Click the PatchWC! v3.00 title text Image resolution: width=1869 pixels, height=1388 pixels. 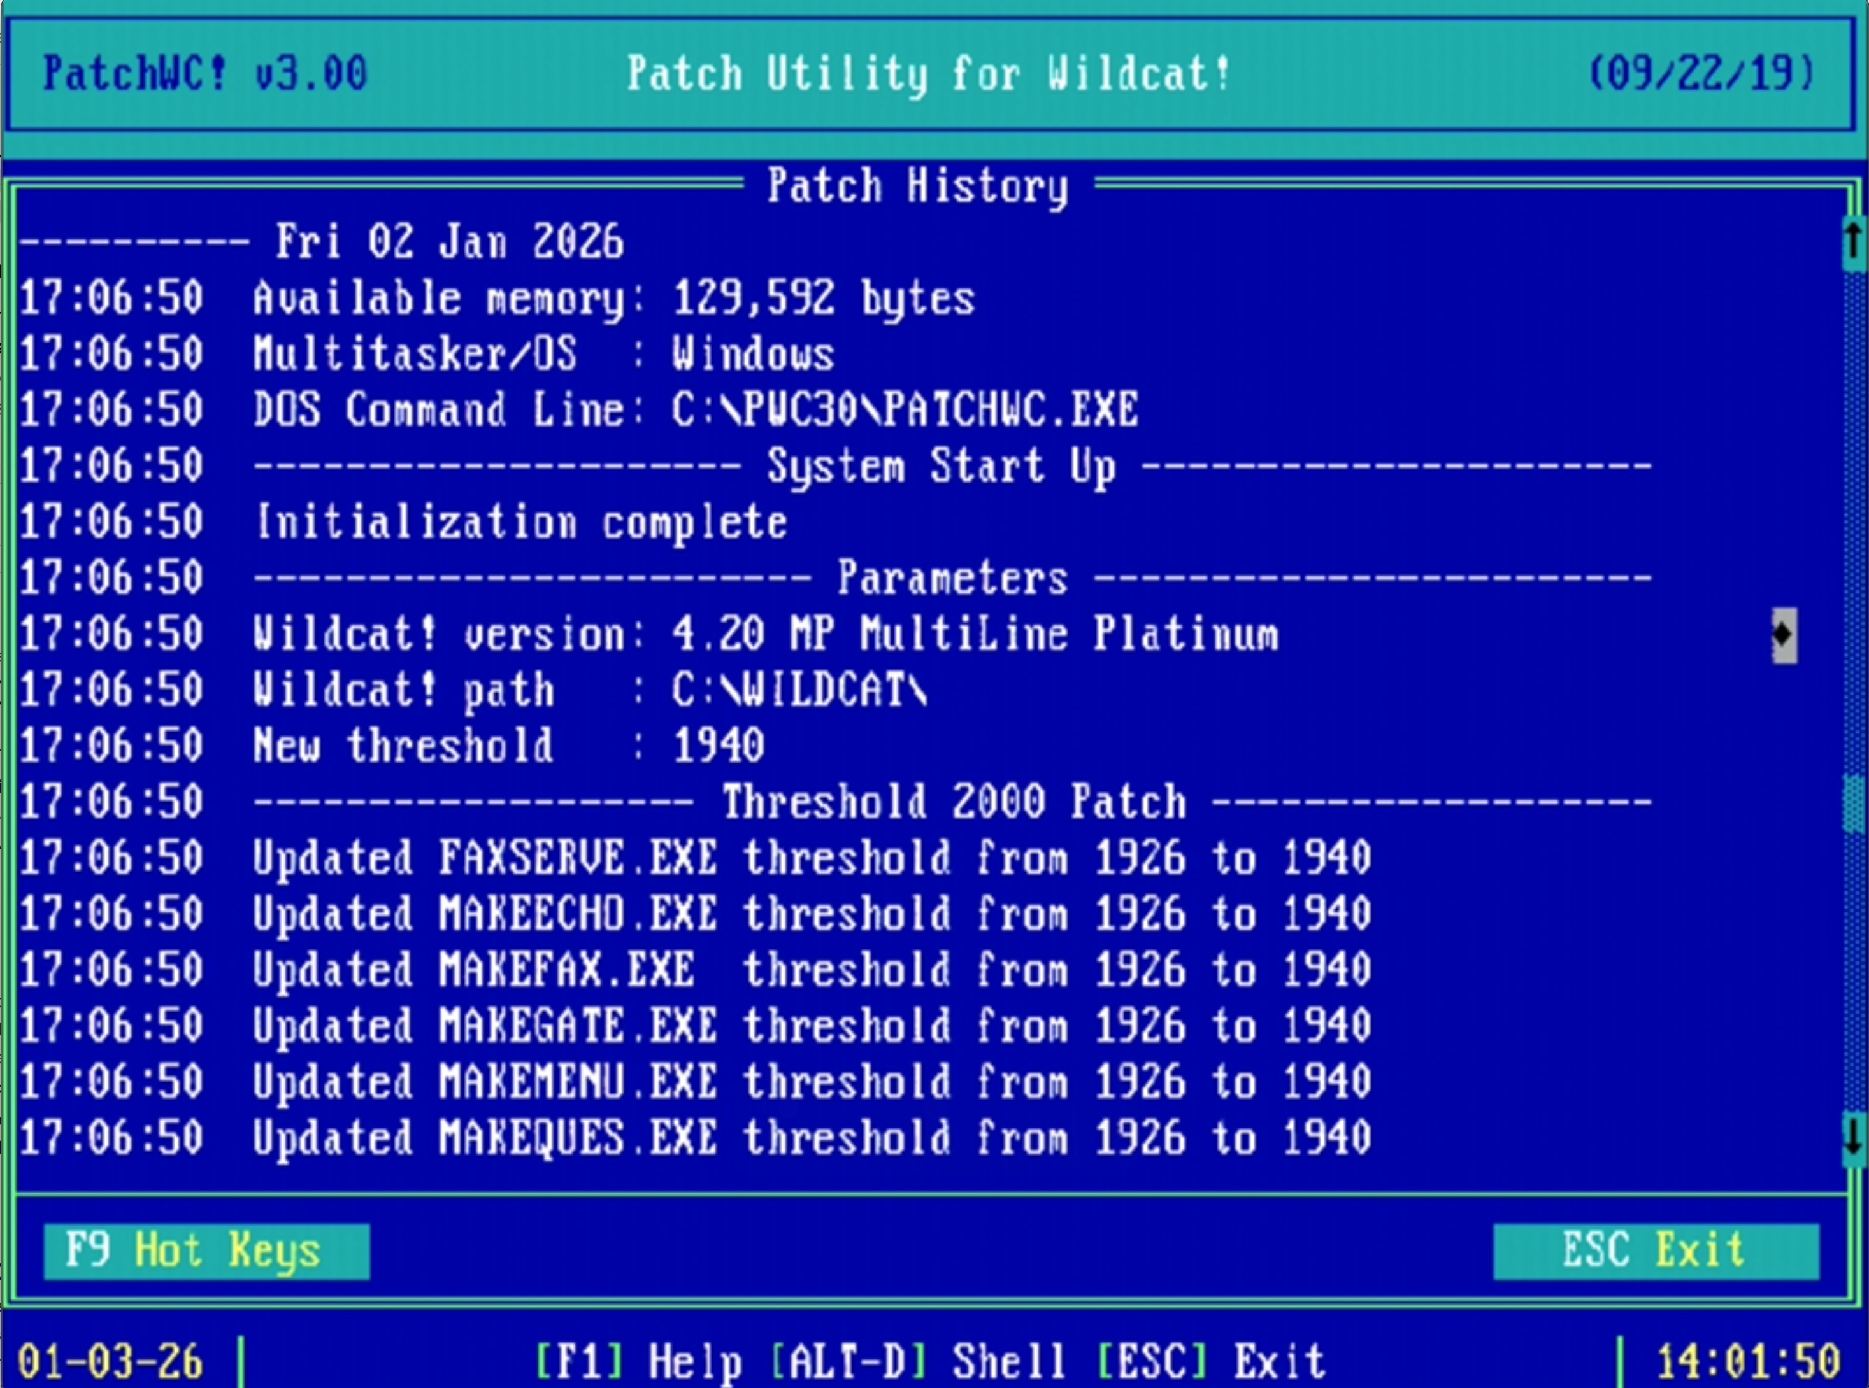(205, 74)
